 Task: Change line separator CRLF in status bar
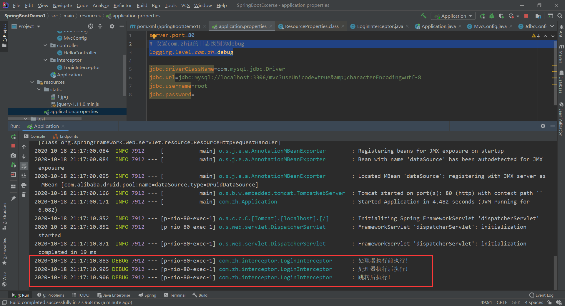point(502,302)
